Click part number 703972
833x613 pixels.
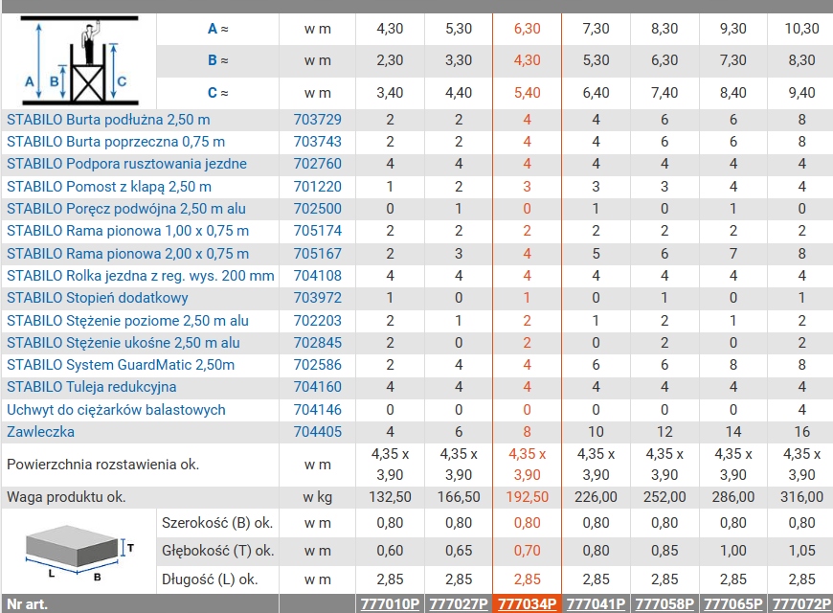(318, 298)
